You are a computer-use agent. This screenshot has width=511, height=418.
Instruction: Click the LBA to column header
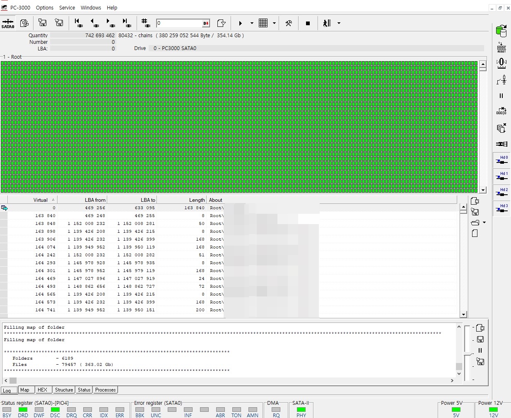point(132,200)
